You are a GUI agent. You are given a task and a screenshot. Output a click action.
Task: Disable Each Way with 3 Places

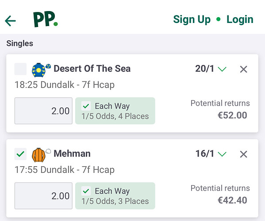click(86, 191)
